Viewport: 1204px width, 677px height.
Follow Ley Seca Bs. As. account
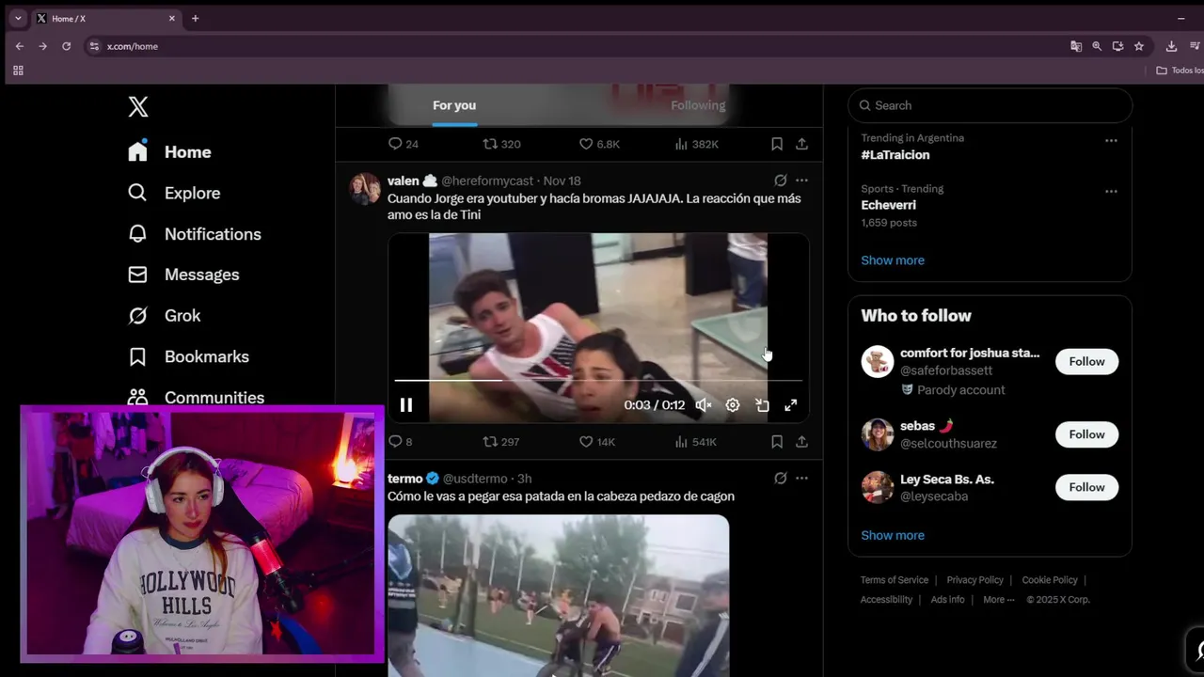pyautogui.click(x=1086, y=487)
